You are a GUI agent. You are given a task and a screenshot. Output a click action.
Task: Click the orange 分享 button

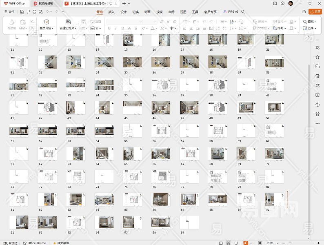tap(315, 12)
